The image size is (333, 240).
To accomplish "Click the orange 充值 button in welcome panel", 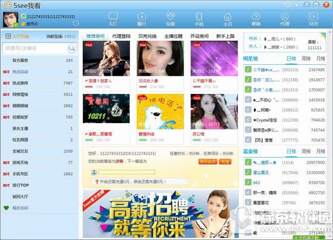I will 225,162.
